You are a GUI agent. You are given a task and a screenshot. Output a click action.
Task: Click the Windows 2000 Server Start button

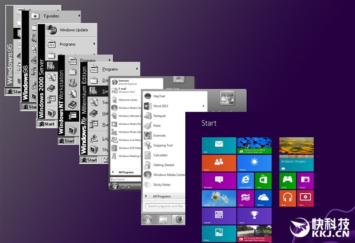47,124
